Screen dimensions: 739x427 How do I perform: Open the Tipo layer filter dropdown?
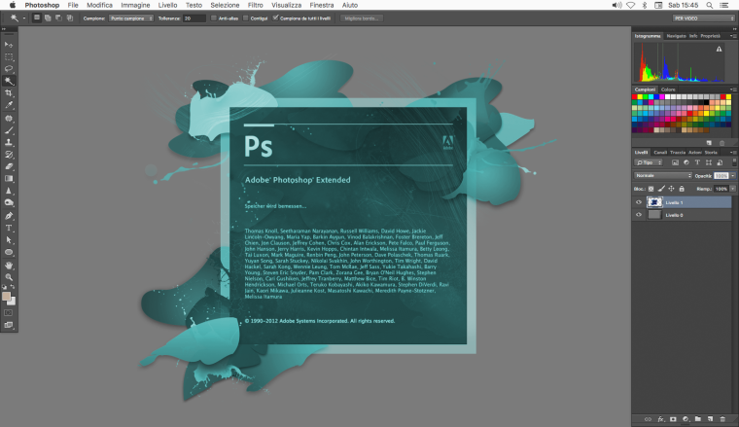pos(649,162)
